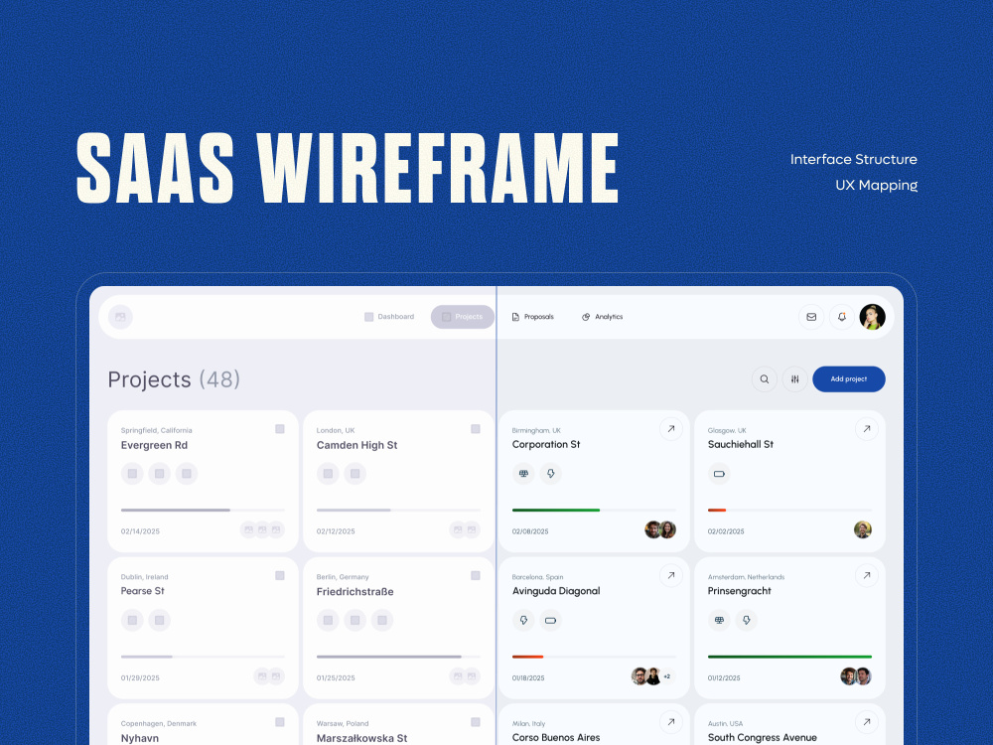
Task: Click Corporation St progress bar
Action: pyautogui.click(x=594, y=510)
